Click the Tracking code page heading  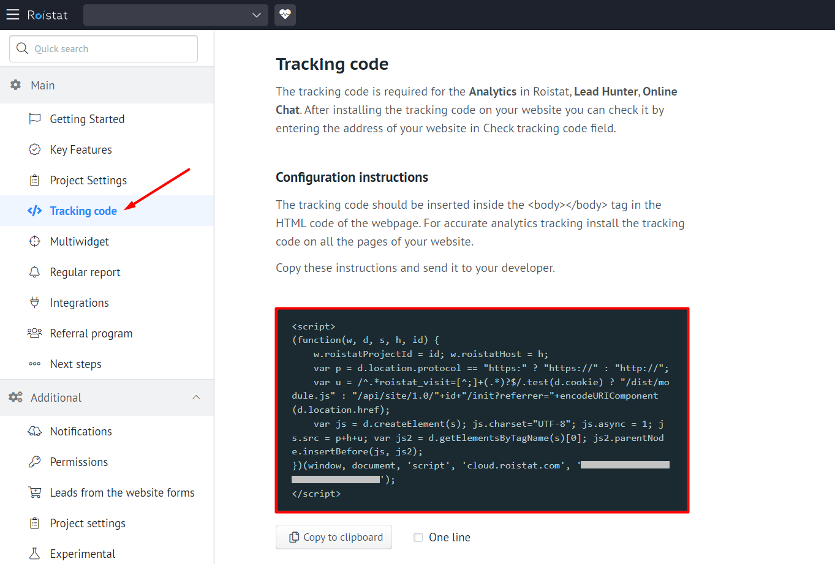click(332, 64)
